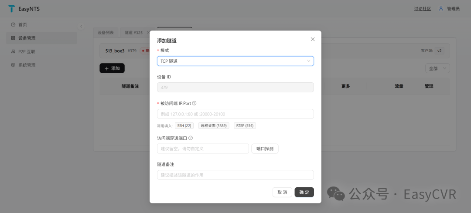Collapse the sidebar with the chevron arrow

point(81,27)
